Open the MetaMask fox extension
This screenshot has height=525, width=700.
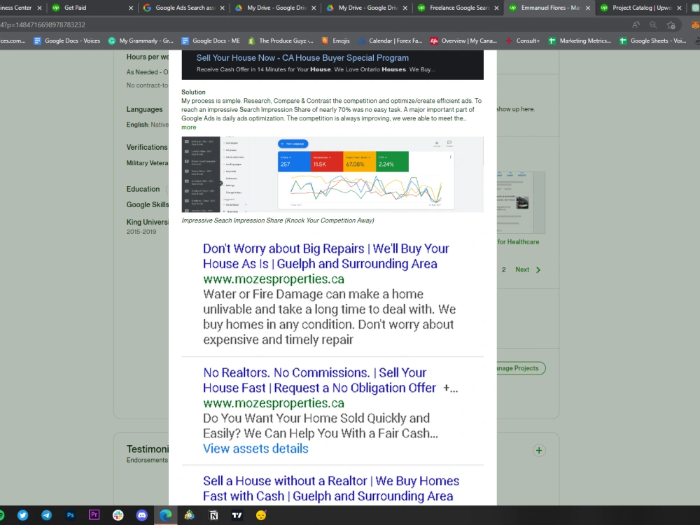(695, 25)
